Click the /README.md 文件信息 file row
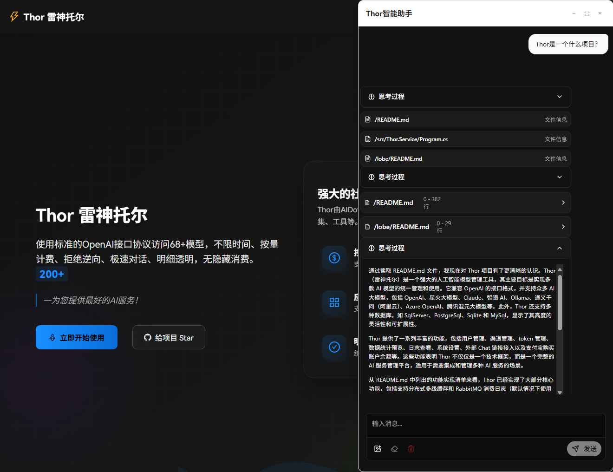This screenshot has height=472, width=613. (466, 120)
